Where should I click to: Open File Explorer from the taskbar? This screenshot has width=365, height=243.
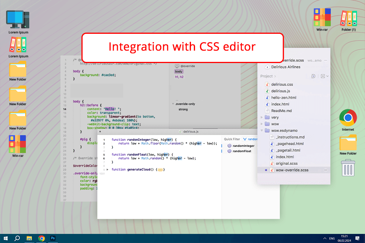[x=29, y=238]
